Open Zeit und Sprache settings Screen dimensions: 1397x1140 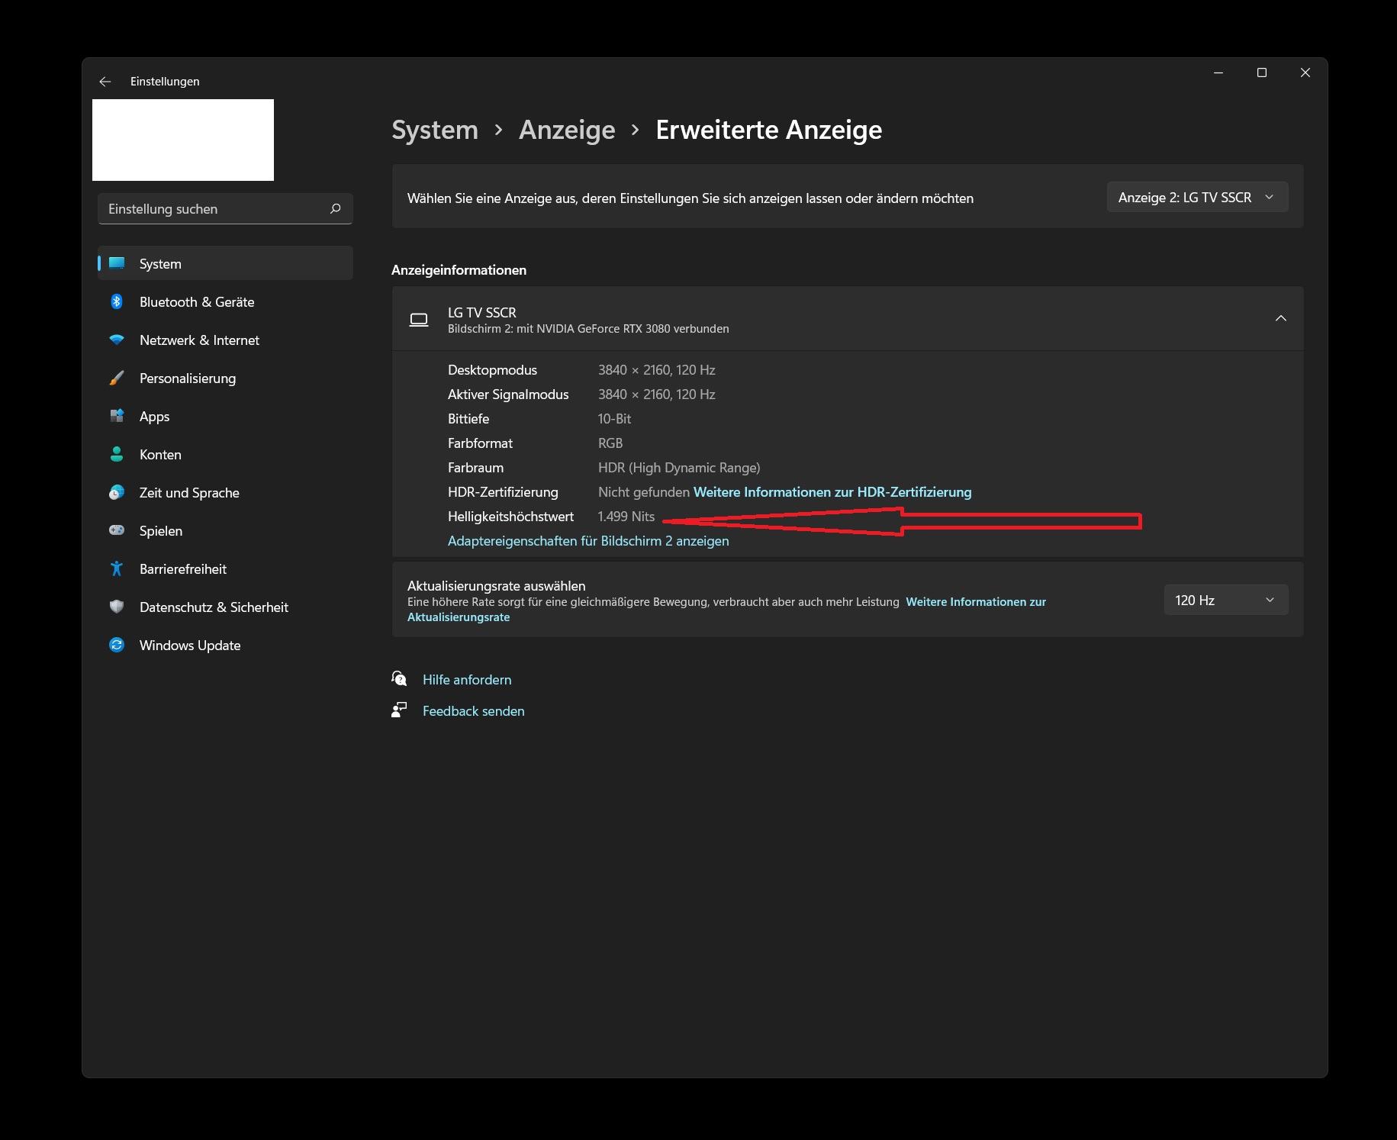click(225, 493)
